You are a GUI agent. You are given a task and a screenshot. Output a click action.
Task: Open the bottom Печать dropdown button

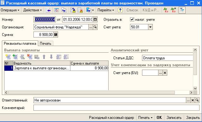pyautogui.click(x=145, y=118)
